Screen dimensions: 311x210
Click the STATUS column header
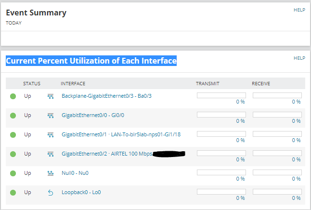point(32,83)
